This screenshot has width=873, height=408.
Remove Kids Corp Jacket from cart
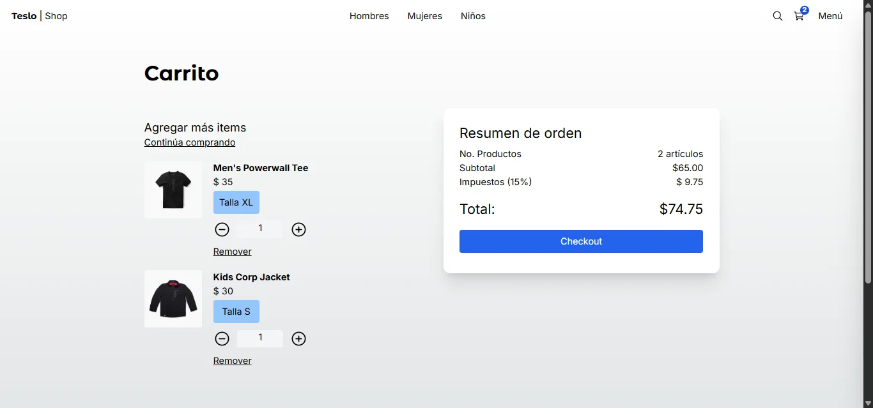pos(232,361)
